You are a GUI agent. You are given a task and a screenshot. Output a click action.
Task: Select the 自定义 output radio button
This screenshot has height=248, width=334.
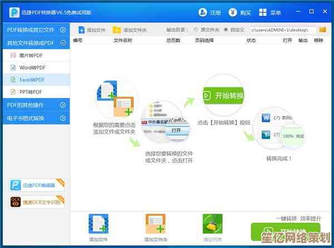pos(225,30)
